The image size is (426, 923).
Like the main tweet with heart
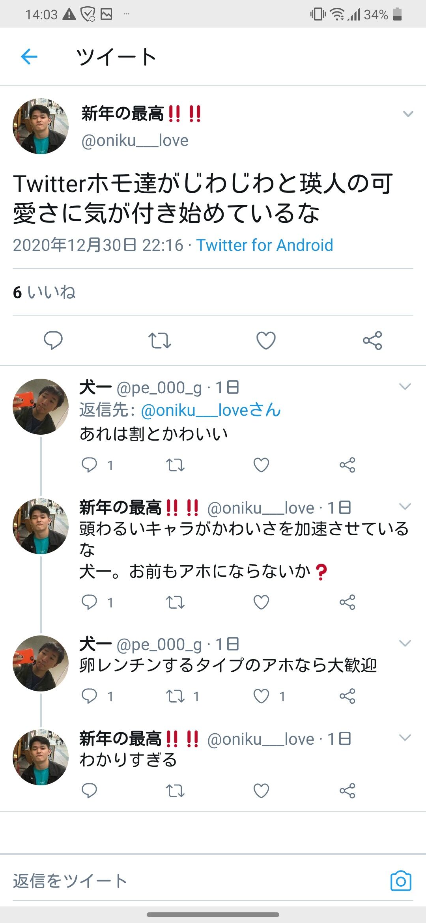tap(266, 340)
